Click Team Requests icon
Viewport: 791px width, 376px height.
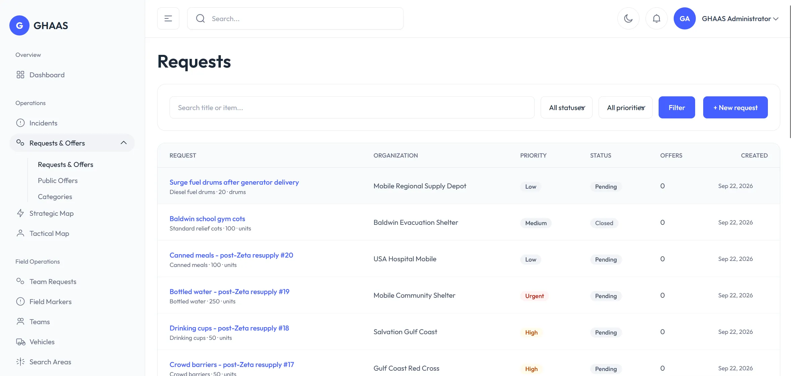pos(20,281)
